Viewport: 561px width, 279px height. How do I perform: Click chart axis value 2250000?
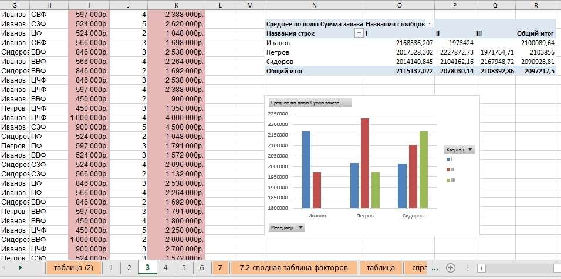[x=278, y=114]
